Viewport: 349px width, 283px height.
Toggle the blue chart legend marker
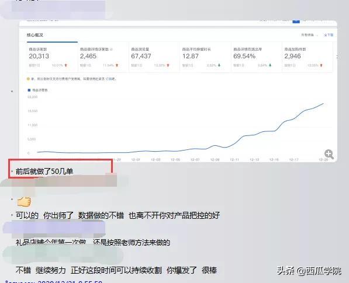[29, 90]
